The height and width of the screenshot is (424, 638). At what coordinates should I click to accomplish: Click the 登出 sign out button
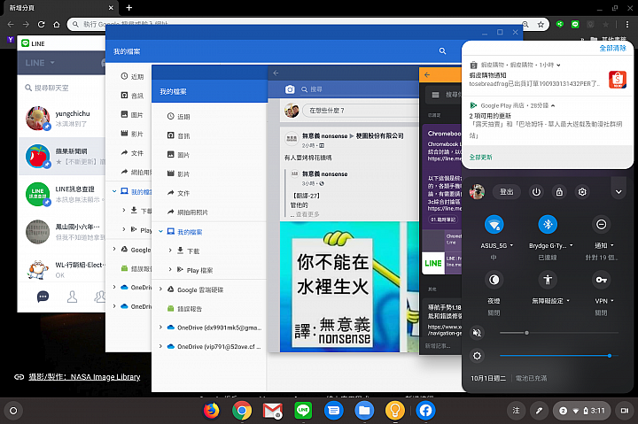coord(507,191)
